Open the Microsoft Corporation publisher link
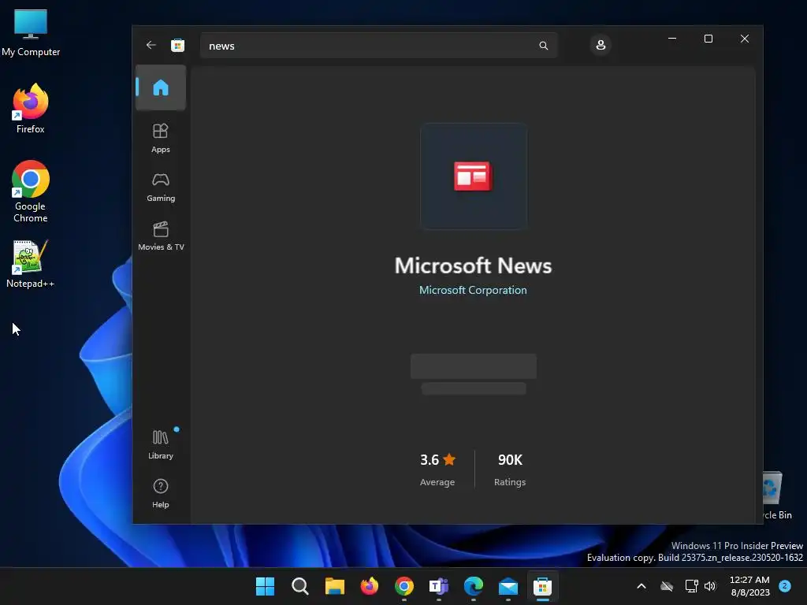Screen dimensions: 807x605 [x=473, y=290]
